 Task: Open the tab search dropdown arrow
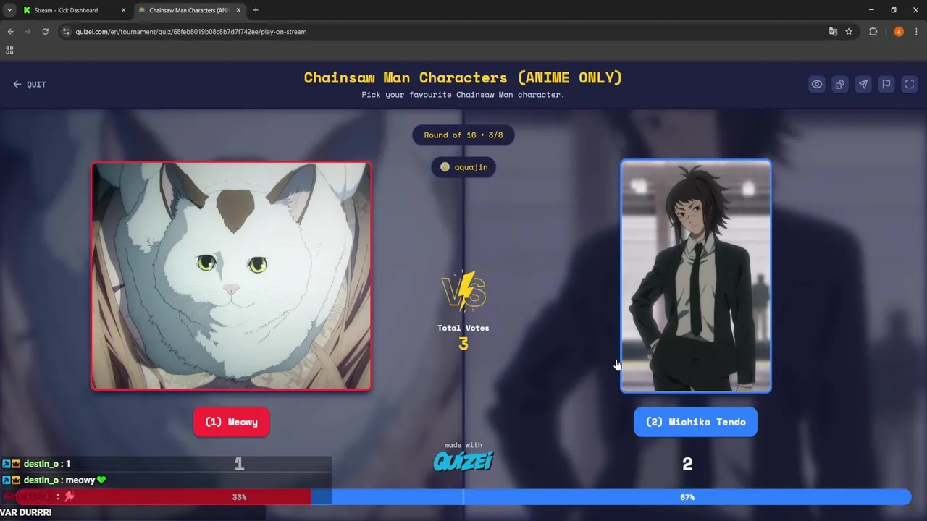pos(9,10)
